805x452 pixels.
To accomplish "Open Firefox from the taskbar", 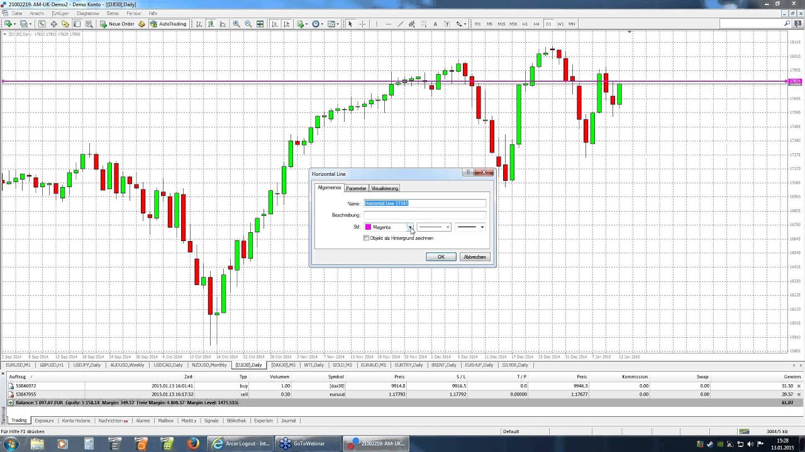I will pos(192,443).
